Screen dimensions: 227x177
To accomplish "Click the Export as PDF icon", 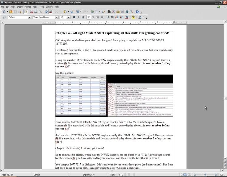I will (x=32, y=12).
